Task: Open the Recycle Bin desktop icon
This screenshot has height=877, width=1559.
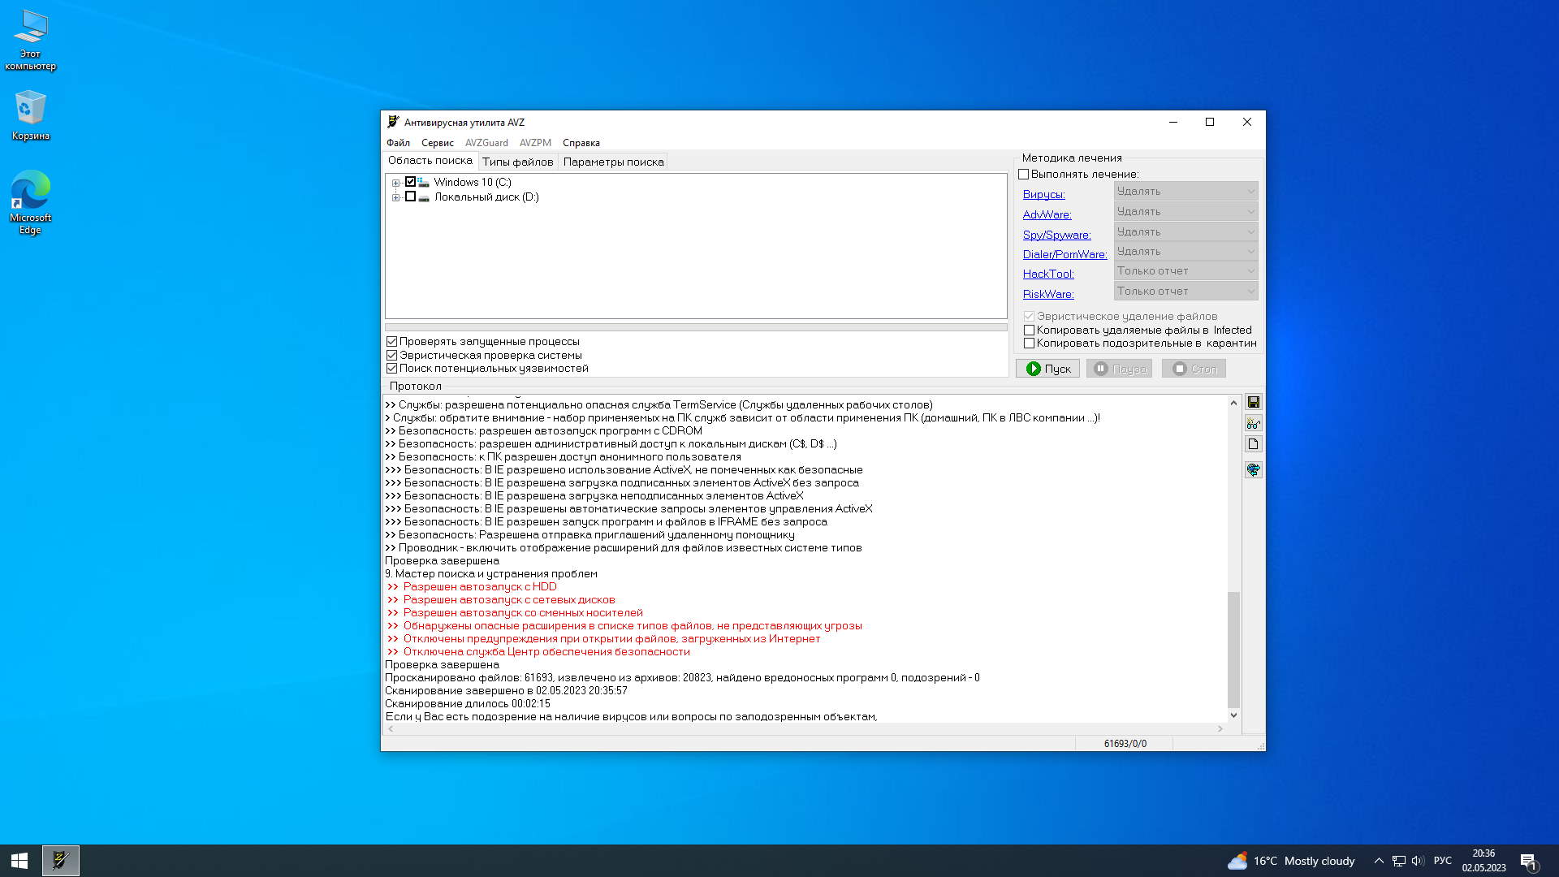Action: coord(30,114)
